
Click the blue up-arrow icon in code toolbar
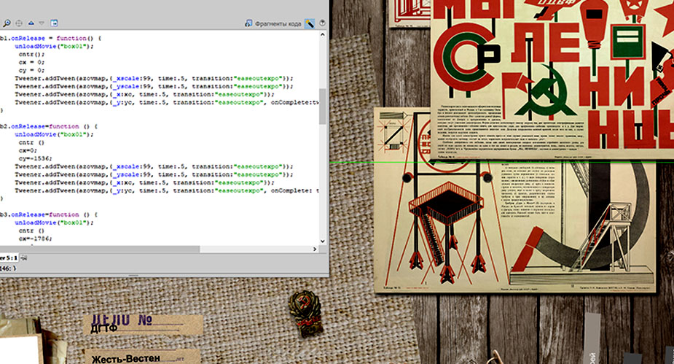click(31, 23)
